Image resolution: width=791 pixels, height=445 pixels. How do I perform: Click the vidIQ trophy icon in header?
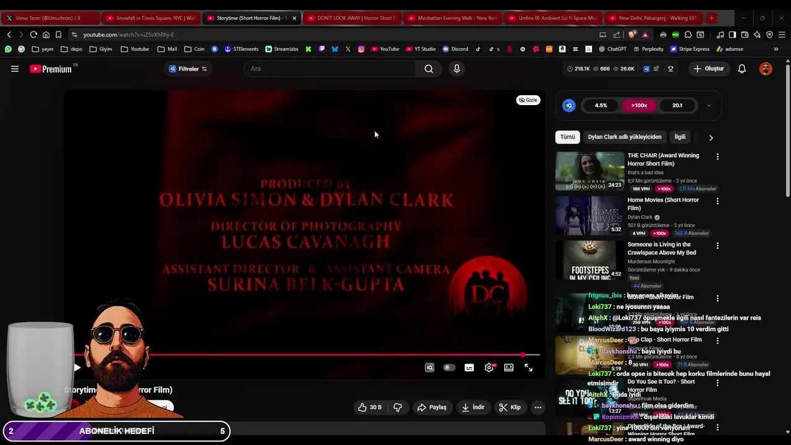click(670, 69)
